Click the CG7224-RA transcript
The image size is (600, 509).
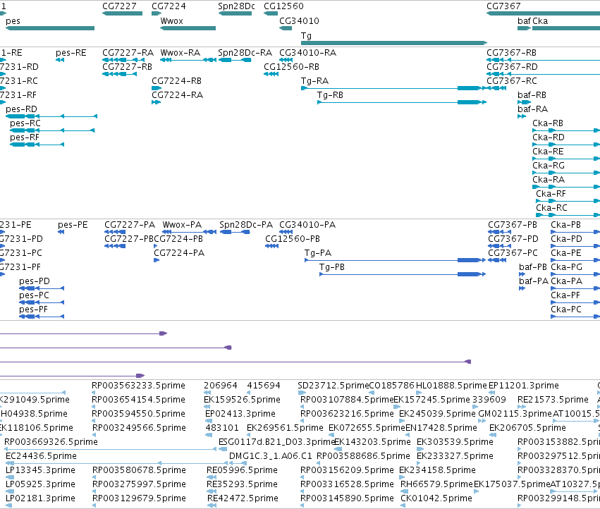point(156,102)
